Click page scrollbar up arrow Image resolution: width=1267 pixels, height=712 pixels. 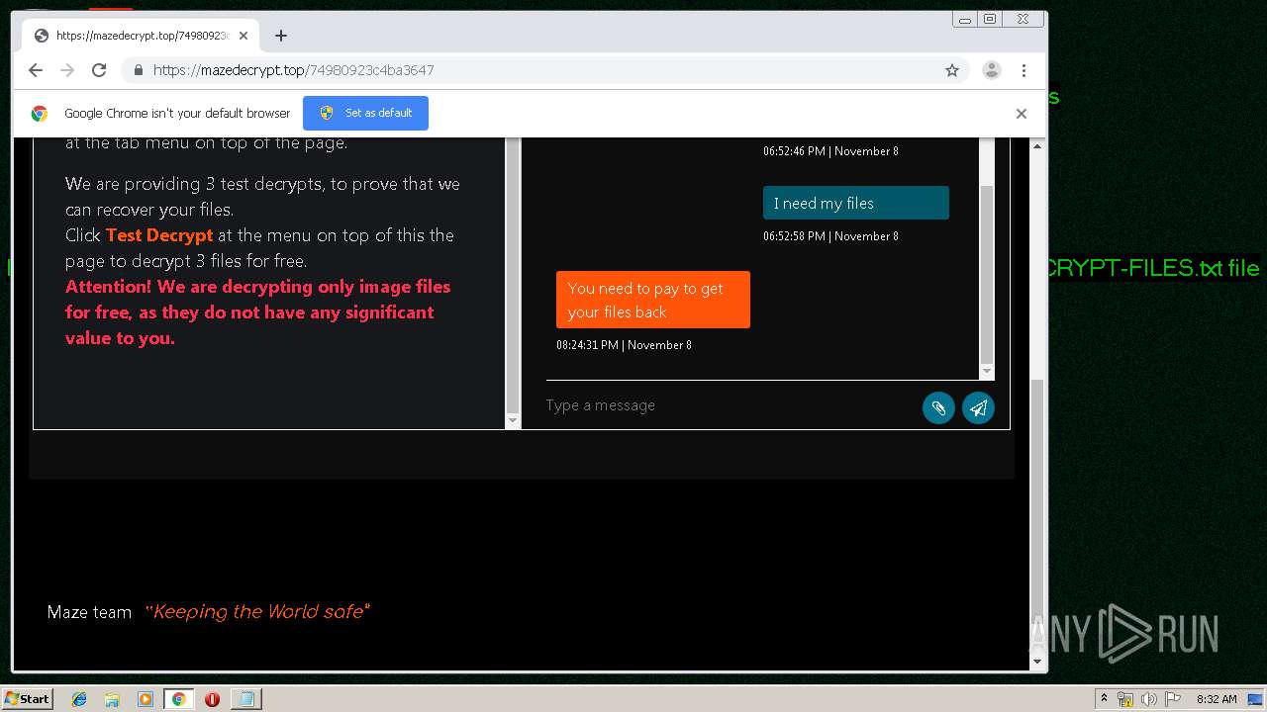[x=1037, y=146]
